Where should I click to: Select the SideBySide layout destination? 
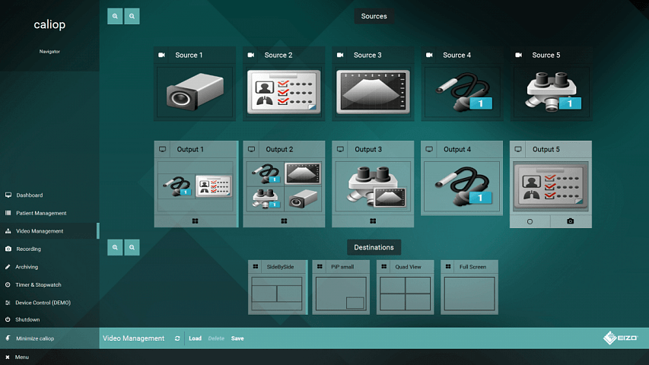[277, 292]
